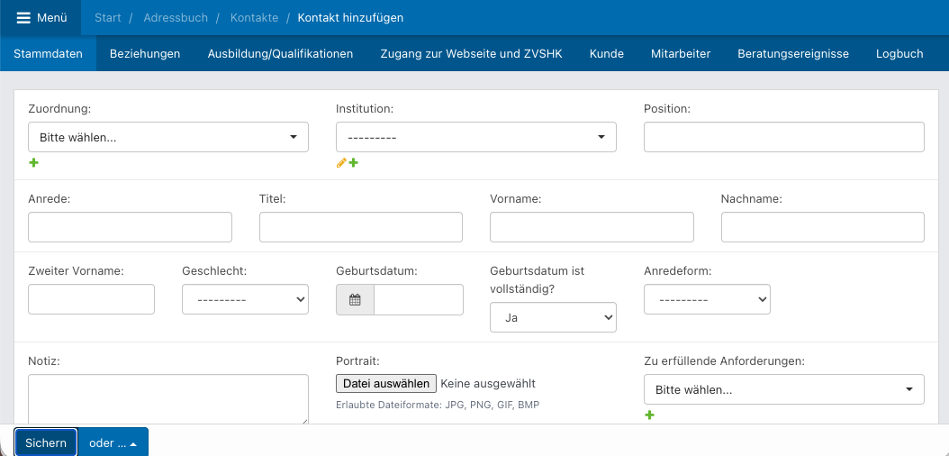Click pencil edit icon under Institution
This screenshot has height=456, width=949.
click(341, 163)
